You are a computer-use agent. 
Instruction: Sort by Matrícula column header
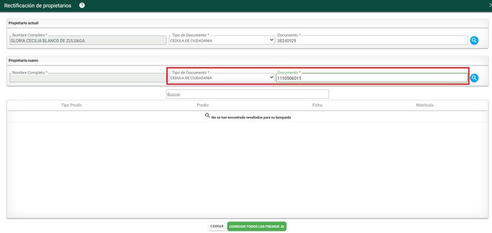click(x=424, y=105)
